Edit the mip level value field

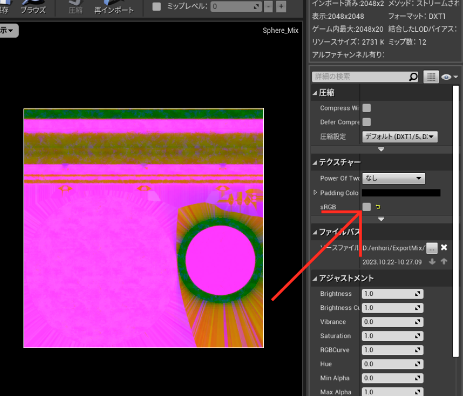point(236,6)
